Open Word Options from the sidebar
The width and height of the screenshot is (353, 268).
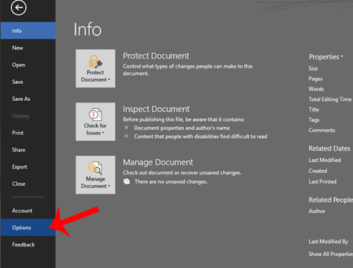click(x=28, y=227)
